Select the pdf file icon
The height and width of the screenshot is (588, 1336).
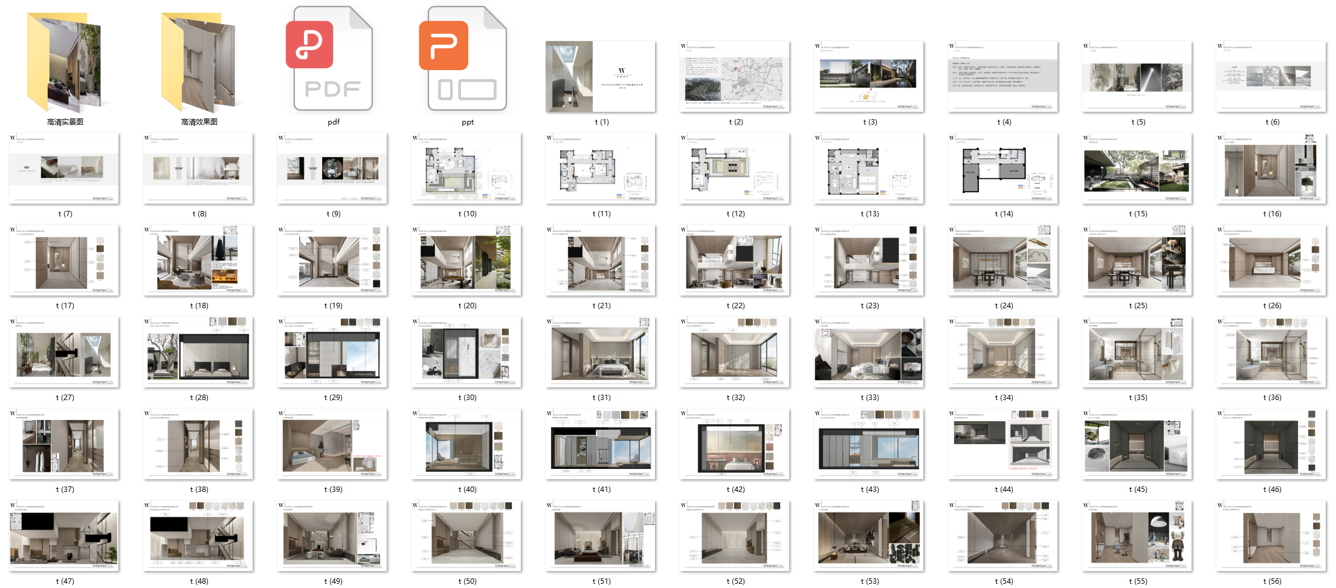click(x=333, y=59)
